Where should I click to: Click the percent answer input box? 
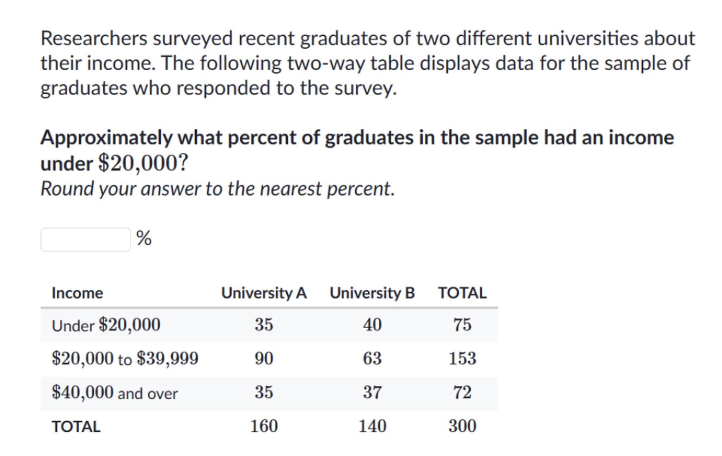click(86, 239)
